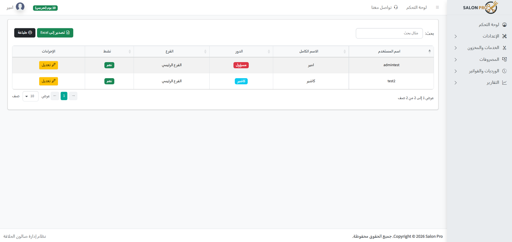The image size is (512, 242).
Task: Select the scissors icon next to الإعدادات
Action: [x=504, y=36]
